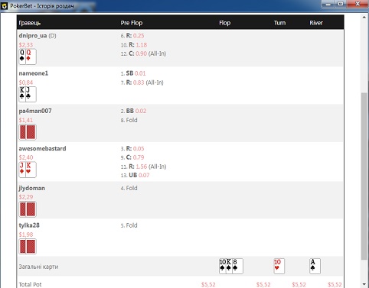This screenshot has width=369, height=288.
Task: Click awesomebastard's jack of diamonds card
Action: pos(22,170)
